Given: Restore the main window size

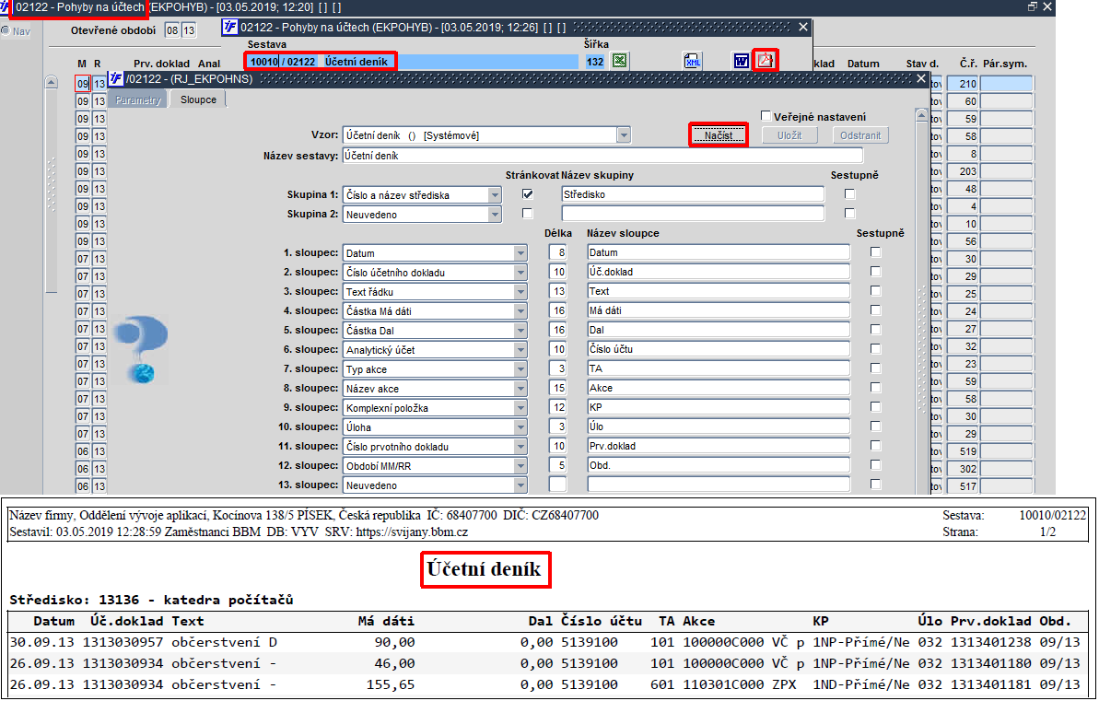Looking at the screenshot, I should tap(1032, 6).
